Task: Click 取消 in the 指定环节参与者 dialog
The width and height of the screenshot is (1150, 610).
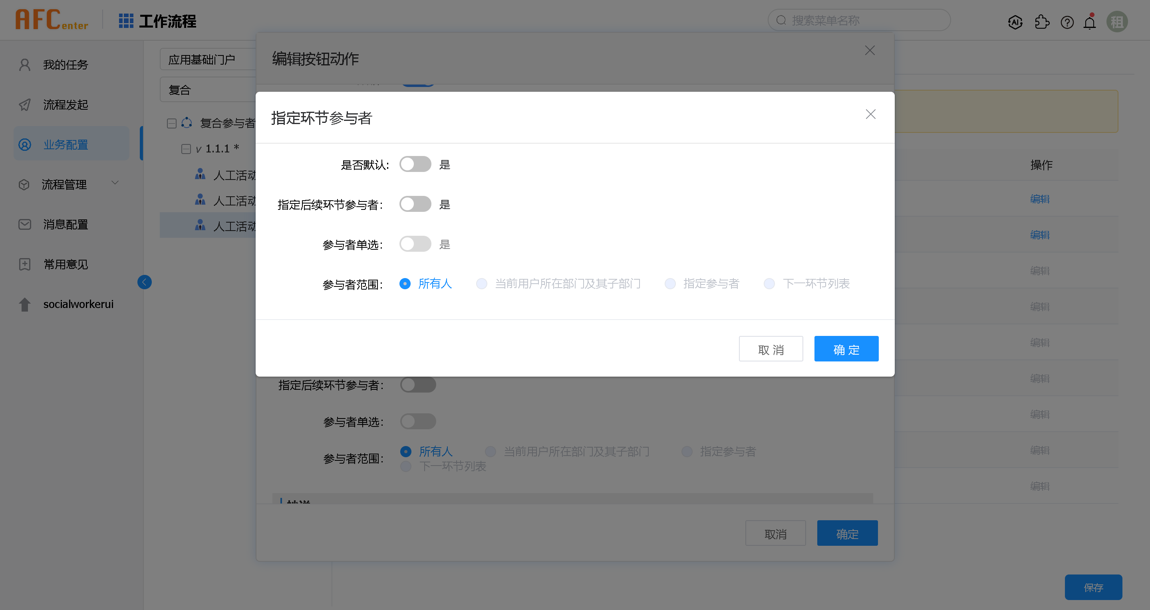Action: click(771, 349)
